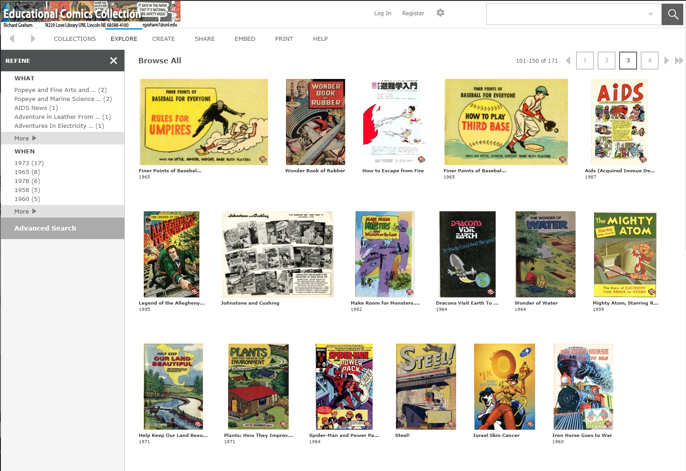The width and height of the screenshot is (686, 471).
Task: Go to the previous results page arrow
Action: point(568,61)
